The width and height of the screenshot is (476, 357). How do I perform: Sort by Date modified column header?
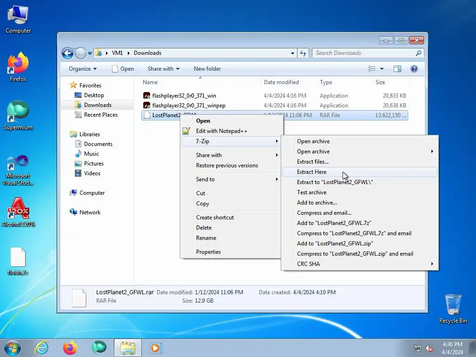(288, 82)
